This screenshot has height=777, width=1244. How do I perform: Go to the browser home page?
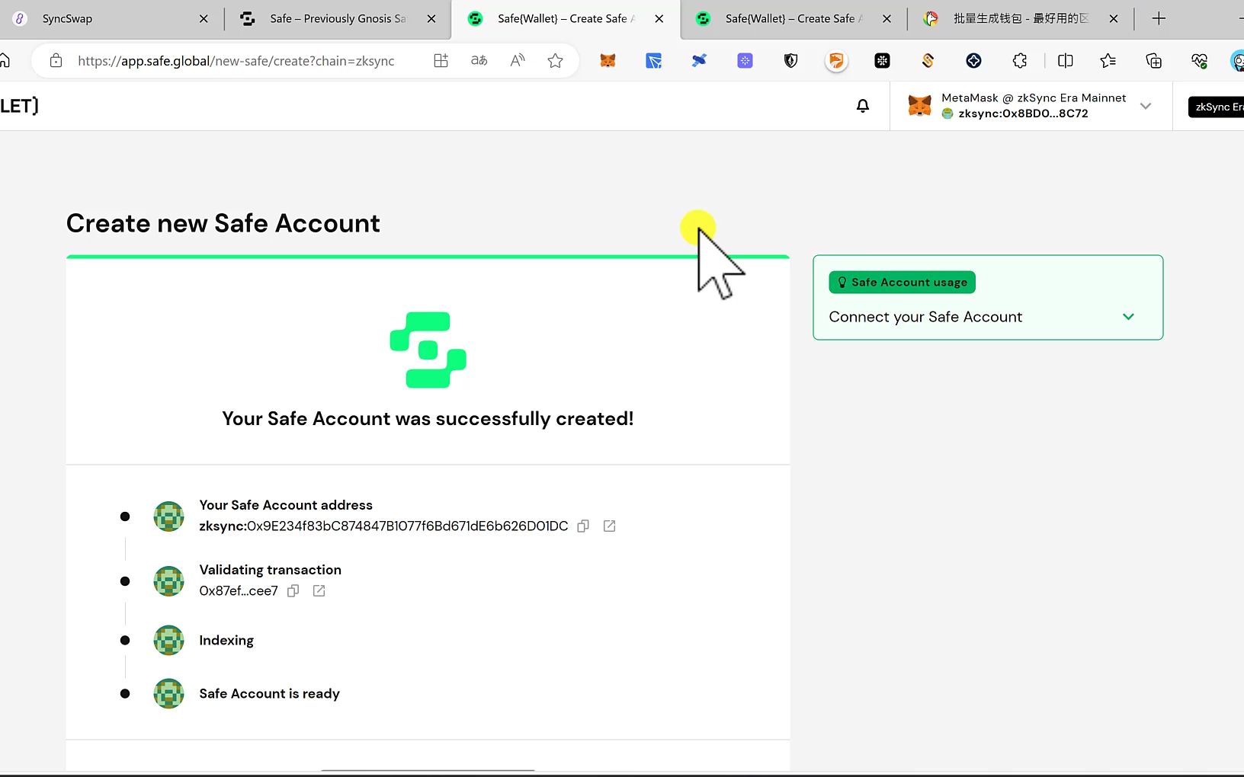coord(5,61)
